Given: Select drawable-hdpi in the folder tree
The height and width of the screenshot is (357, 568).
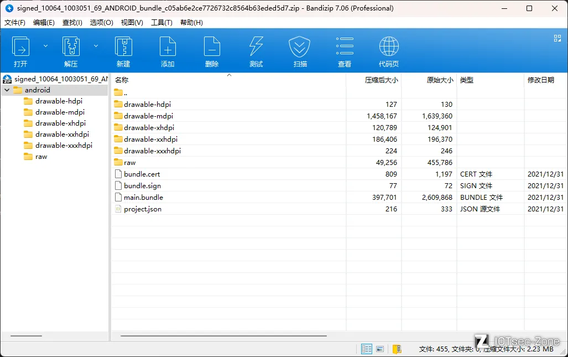Looking at the screenshot, I should tap(59, 101).
